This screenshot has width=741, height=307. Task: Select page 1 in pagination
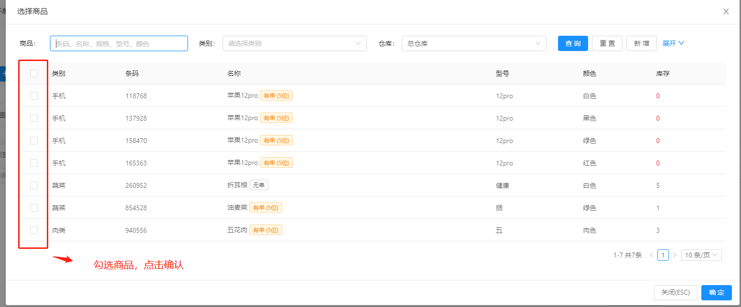coord(663,255)
